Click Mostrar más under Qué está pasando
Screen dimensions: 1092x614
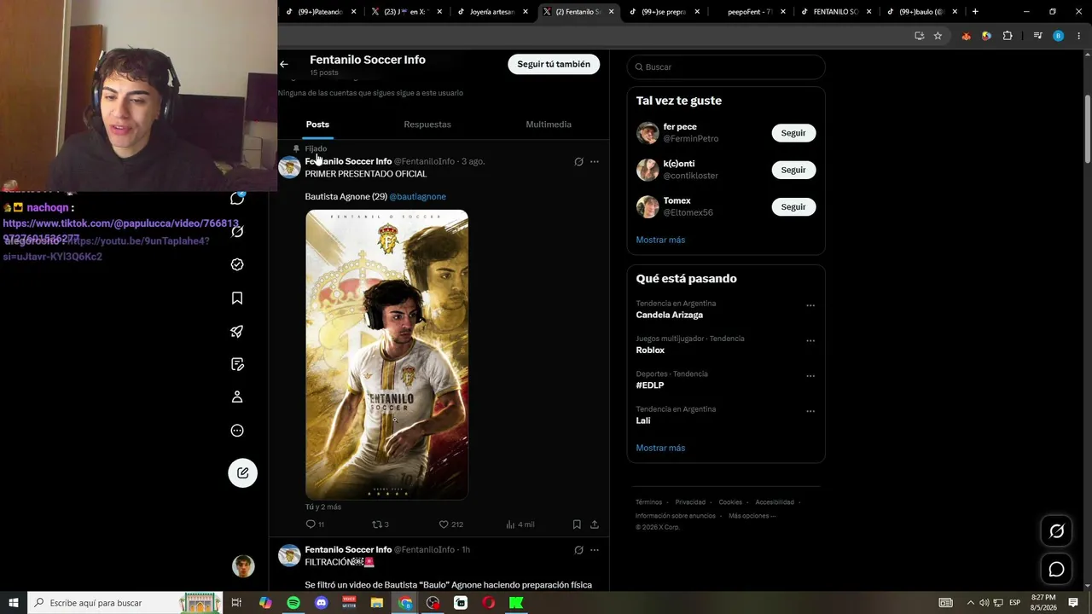[660, 448]
